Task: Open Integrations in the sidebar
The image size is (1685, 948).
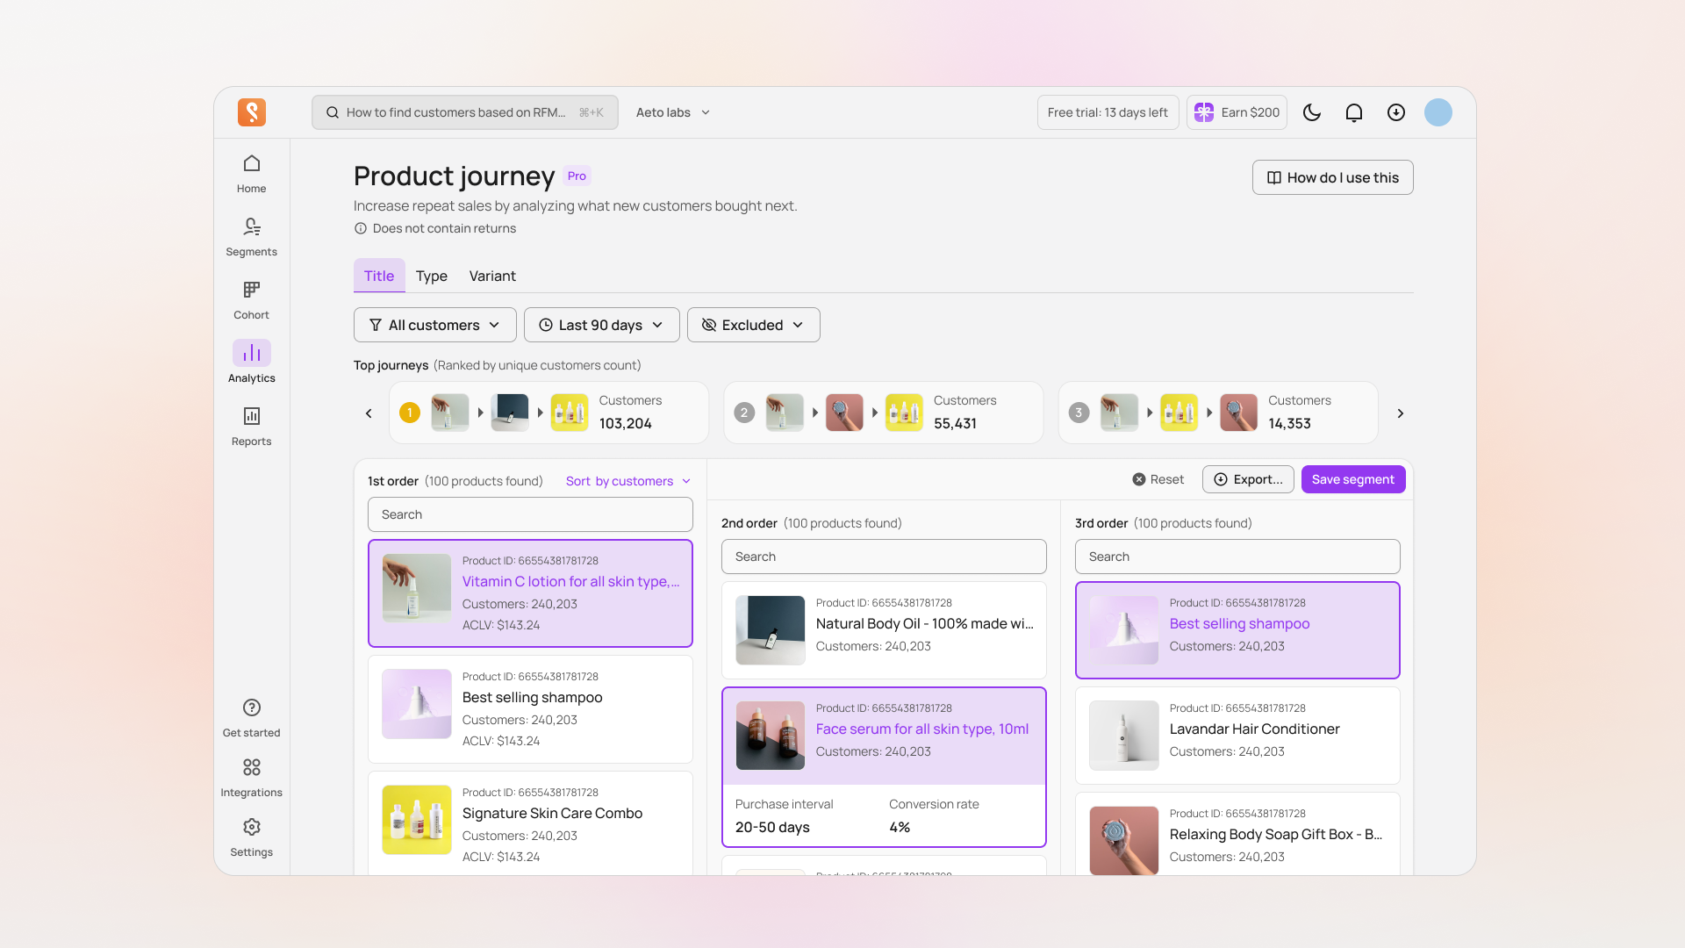Action: point(252,778)
